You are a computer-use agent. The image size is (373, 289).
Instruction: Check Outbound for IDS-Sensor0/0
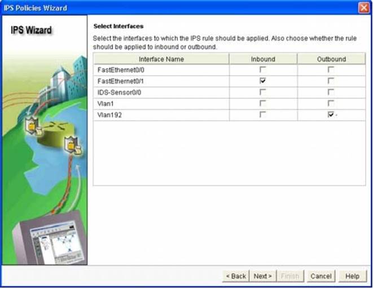point(331,92)
